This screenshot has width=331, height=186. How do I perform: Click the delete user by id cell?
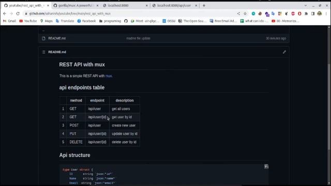[125, 142]
